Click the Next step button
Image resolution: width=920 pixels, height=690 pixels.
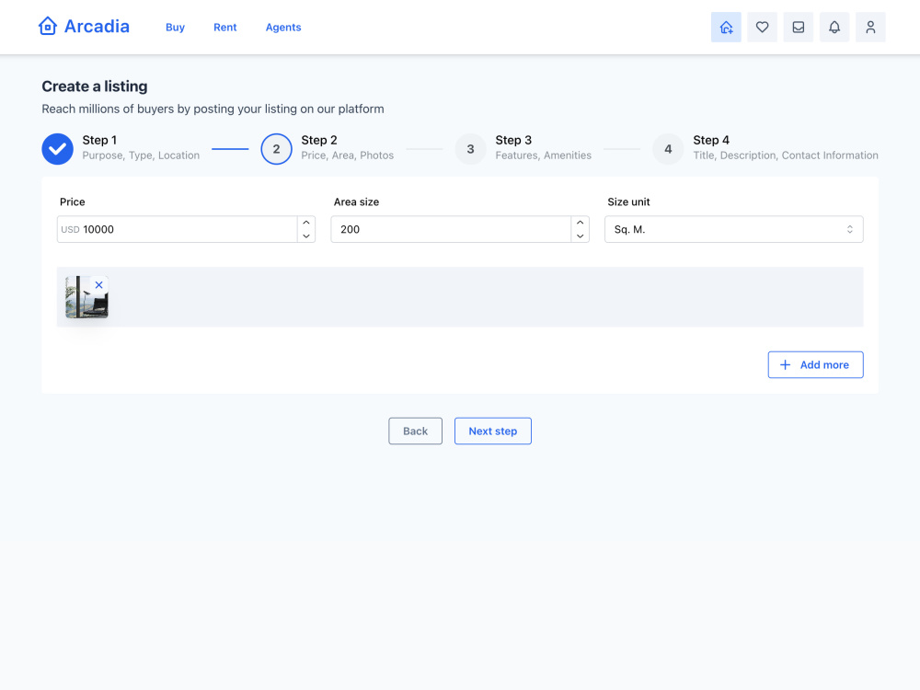(492, 431)
